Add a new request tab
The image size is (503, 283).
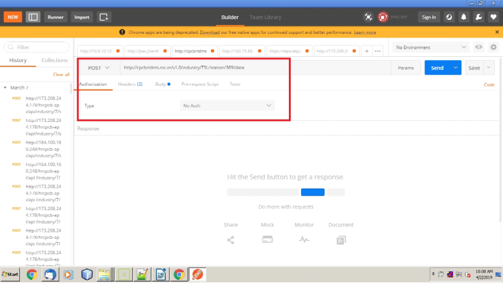(367, 51)
